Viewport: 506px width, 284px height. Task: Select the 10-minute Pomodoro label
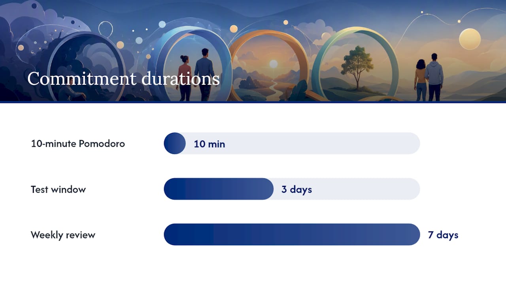click(x=78, y=144)
